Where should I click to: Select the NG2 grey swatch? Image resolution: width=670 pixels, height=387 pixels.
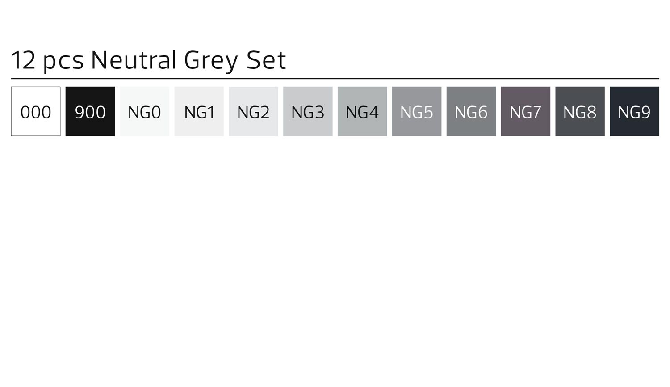(253, 111)
